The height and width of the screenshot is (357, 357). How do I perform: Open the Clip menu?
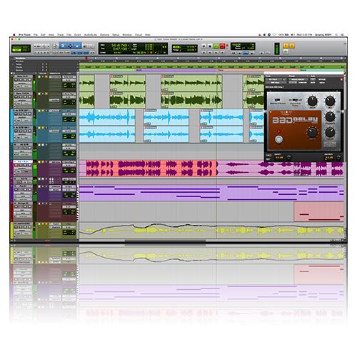click(69, 35)
